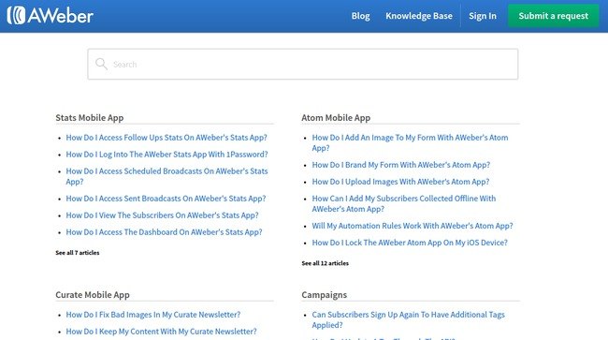608x340 pixels.
Task: Open 'How Do I Access Follow Ups Stats' article
Action: (x=166, y=138)
